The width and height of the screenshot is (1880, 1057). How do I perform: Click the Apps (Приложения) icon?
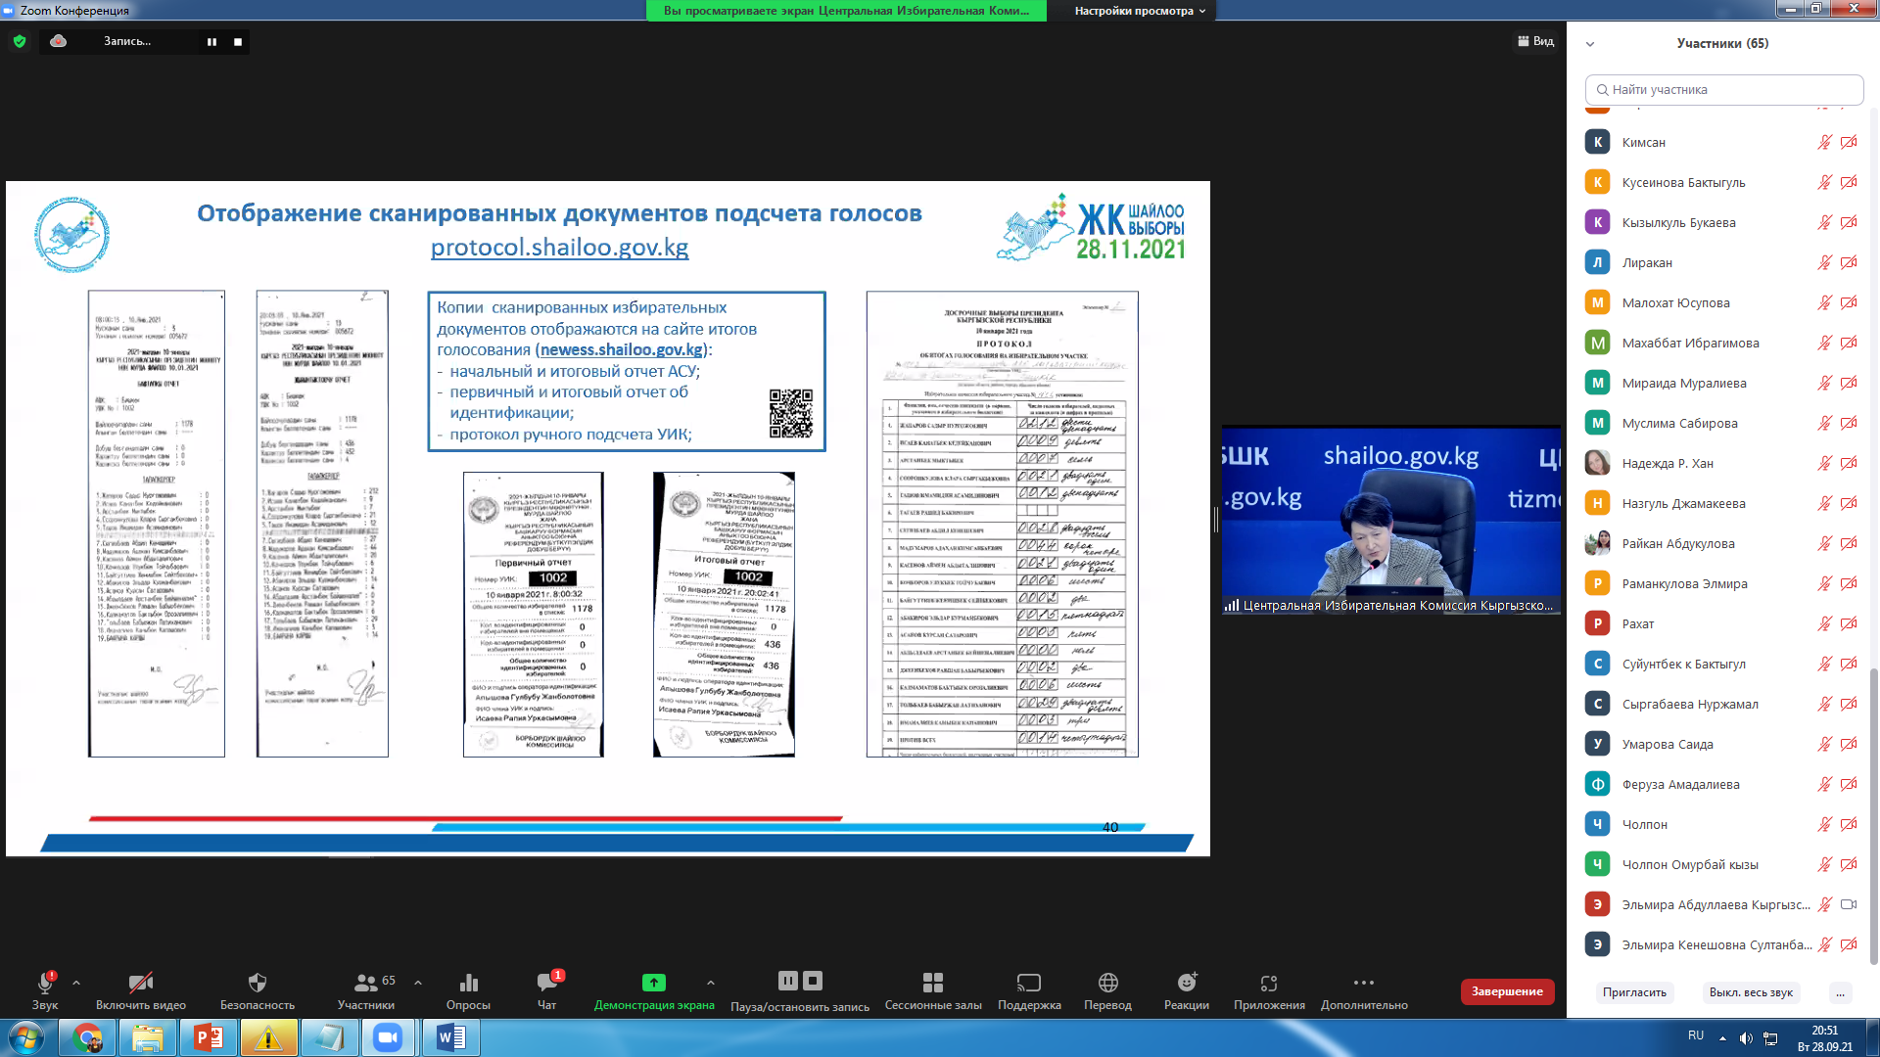click(x=1269, y=983)
